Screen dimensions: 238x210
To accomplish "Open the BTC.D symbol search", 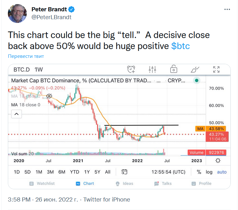I will [21, 69].
